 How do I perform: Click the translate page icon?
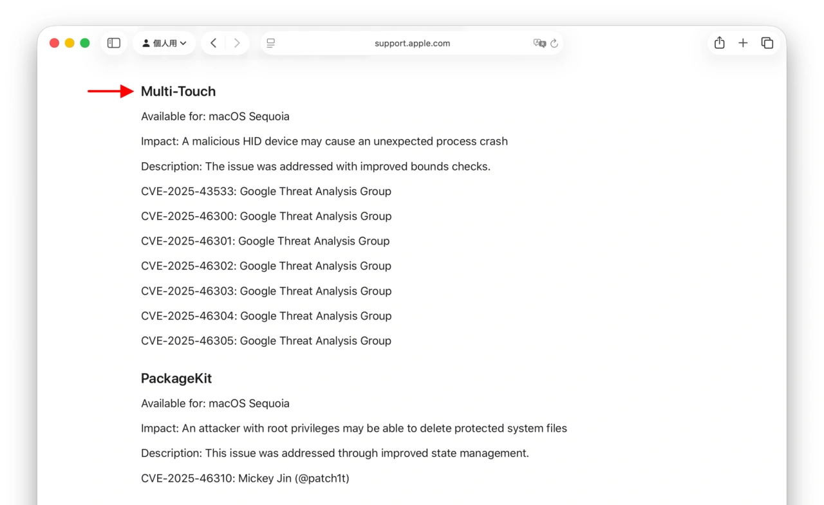pos(539,43)
